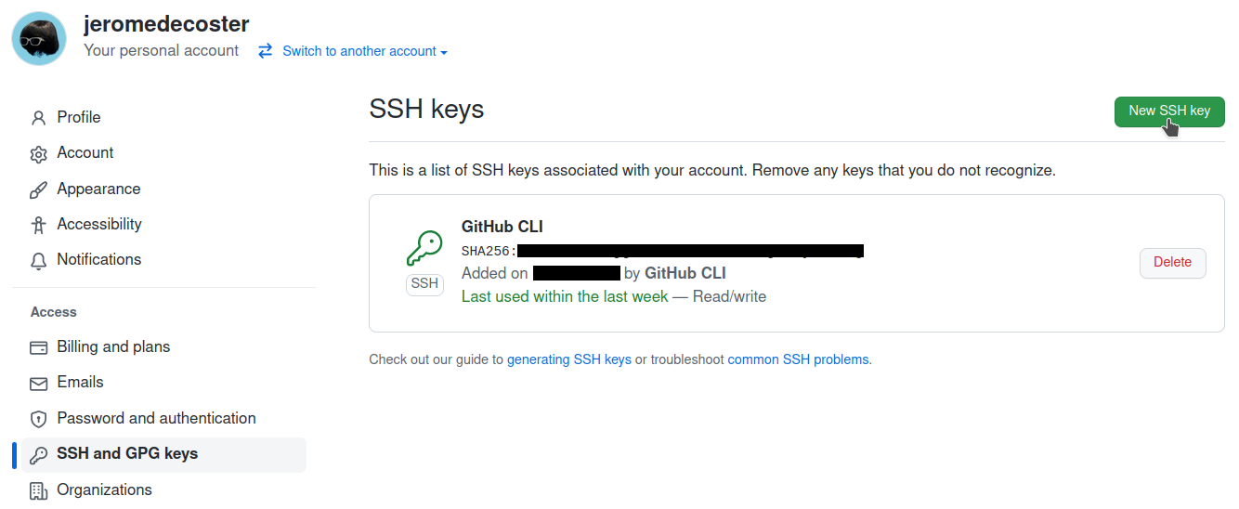Go to Password and authentication settings
Image resolution: width=1239 pixels, height=509 pixels.
[x=156, y=418]
